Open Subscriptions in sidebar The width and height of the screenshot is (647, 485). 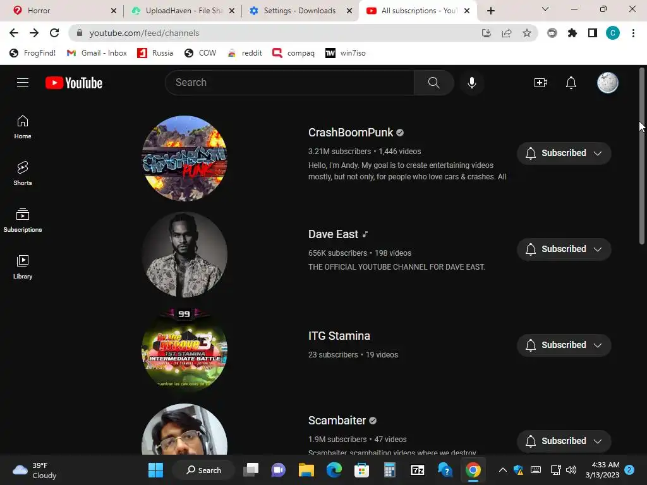point(23,220)
